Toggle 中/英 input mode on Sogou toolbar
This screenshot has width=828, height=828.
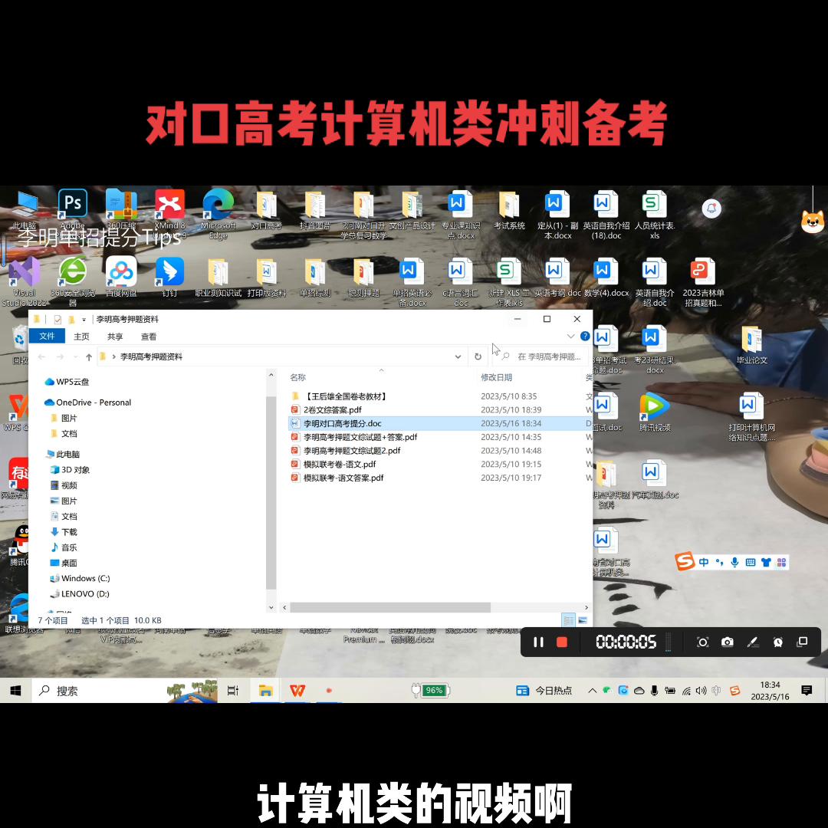point(704,562)
